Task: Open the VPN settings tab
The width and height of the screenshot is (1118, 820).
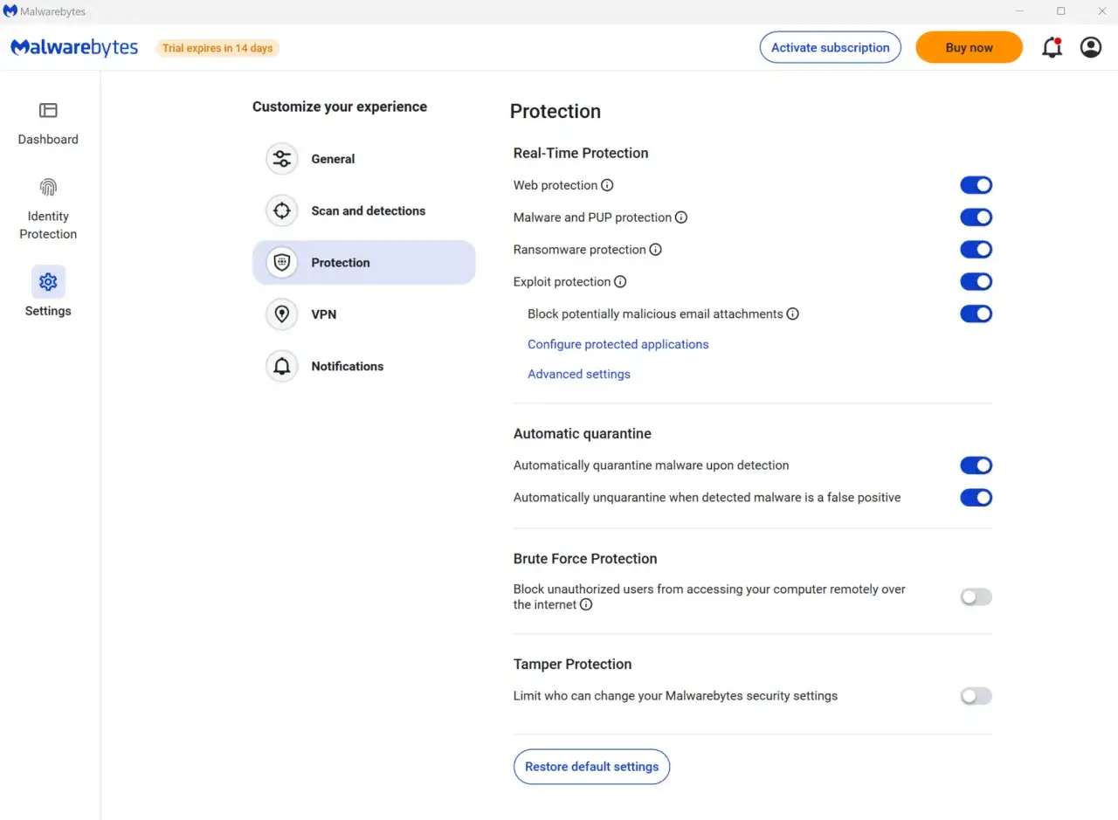Action: [x=363, y=314]
